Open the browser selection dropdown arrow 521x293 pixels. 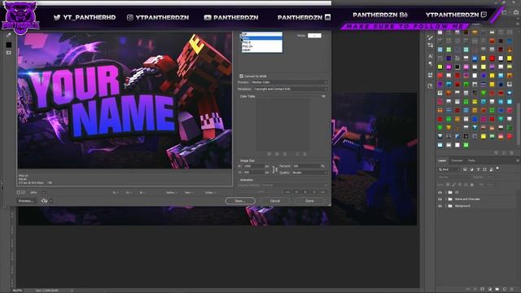(50, 201)
